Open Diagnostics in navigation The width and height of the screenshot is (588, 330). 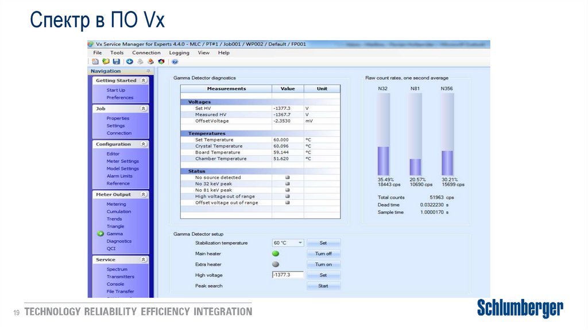[119, 241]
